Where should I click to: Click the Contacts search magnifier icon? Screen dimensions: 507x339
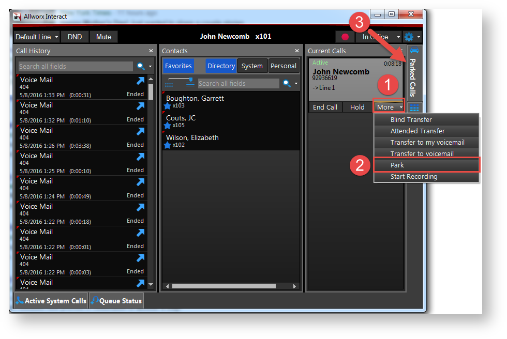[287, 83]
